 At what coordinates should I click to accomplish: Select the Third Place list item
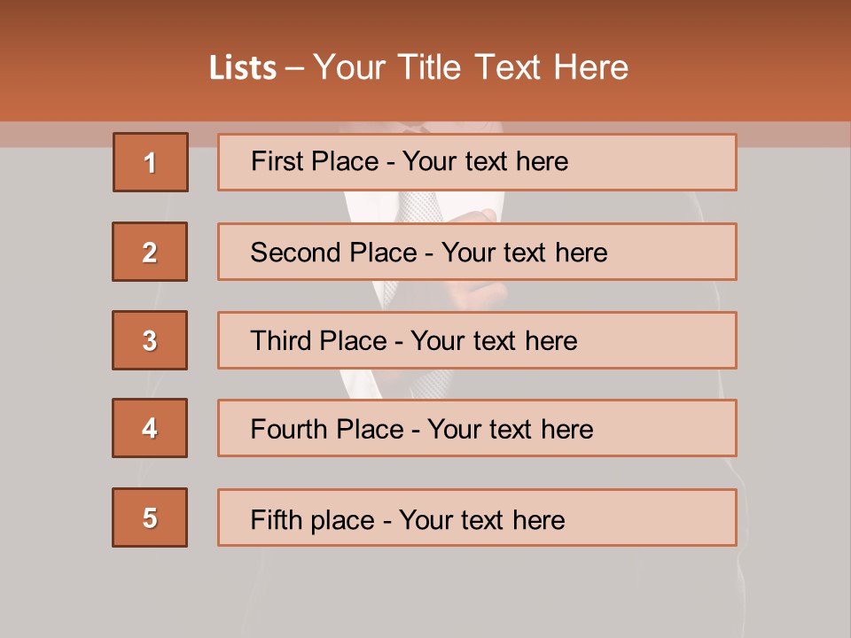coord(477,340)
